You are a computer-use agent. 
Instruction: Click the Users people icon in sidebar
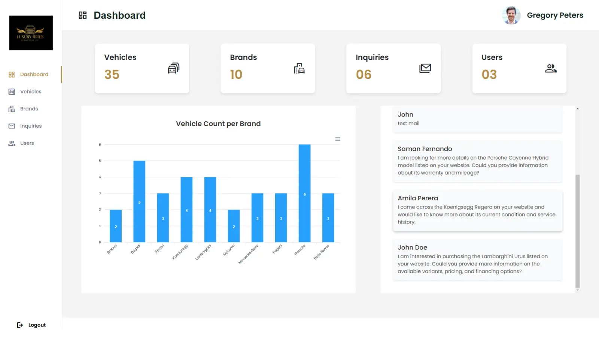point(12,143)
